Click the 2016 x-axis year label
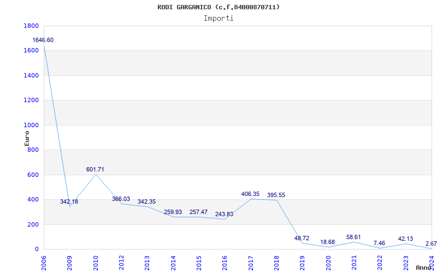The image size is (437, 273). click(225, 263)
